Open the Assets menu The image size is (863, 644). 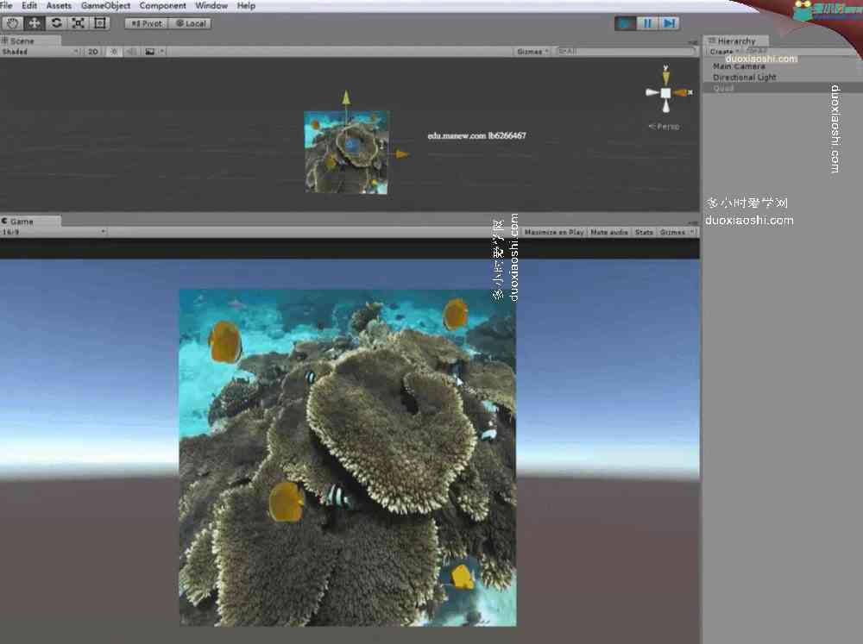(x=59, y=5)
